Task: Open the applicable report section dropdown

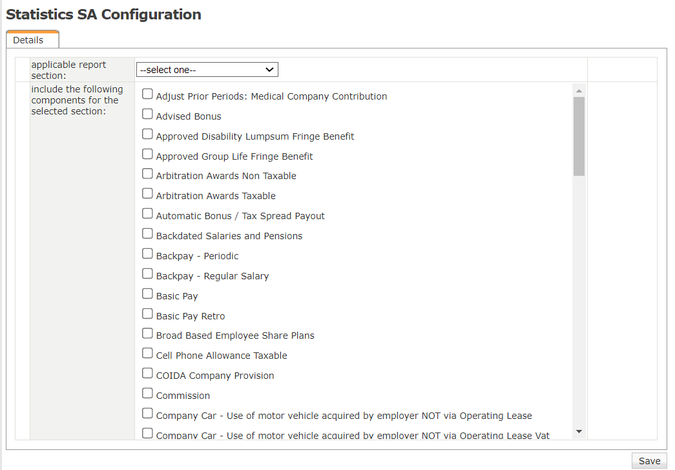Action: [207, 70]
